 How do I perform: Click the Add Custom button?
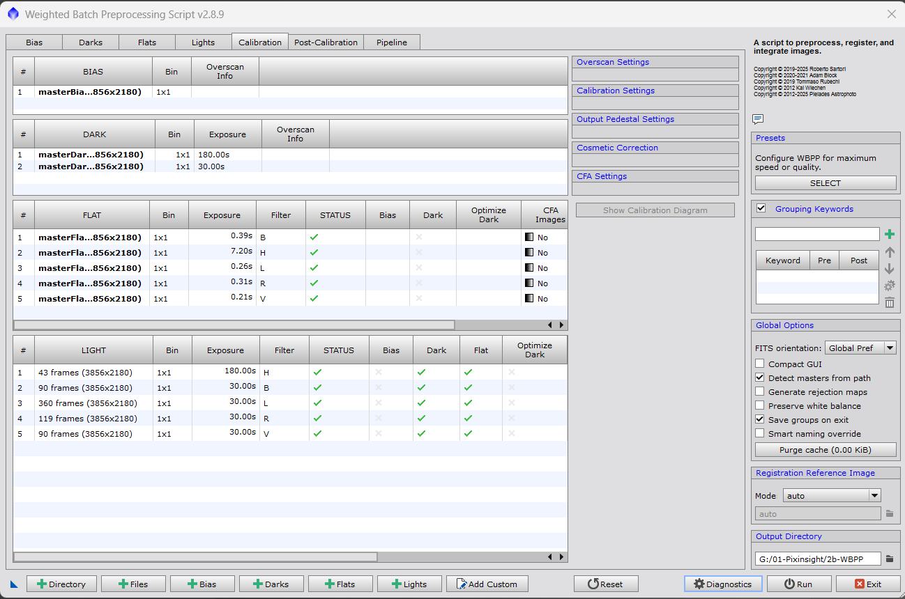pyautogui.click(x=487, y=584)
